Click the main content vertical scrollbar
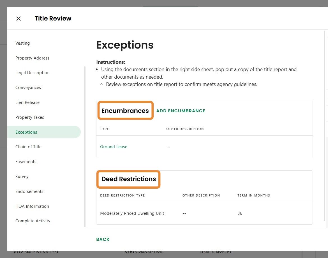 [x=325, y=126]
